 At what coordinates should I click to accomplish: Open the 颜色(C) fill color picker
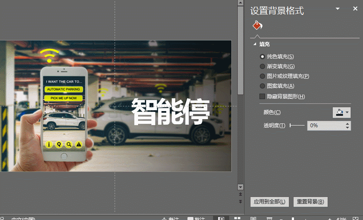tap(341, 112)
